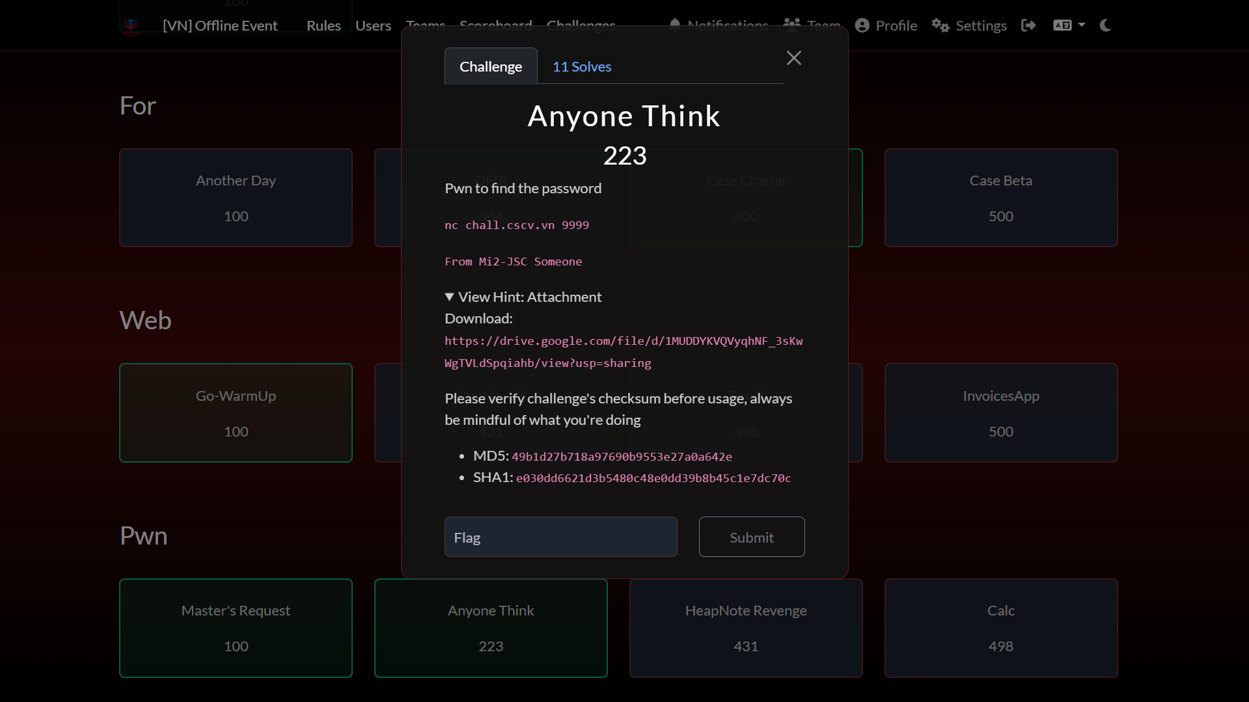Click the logout arrow icon

coord(1028,25)
